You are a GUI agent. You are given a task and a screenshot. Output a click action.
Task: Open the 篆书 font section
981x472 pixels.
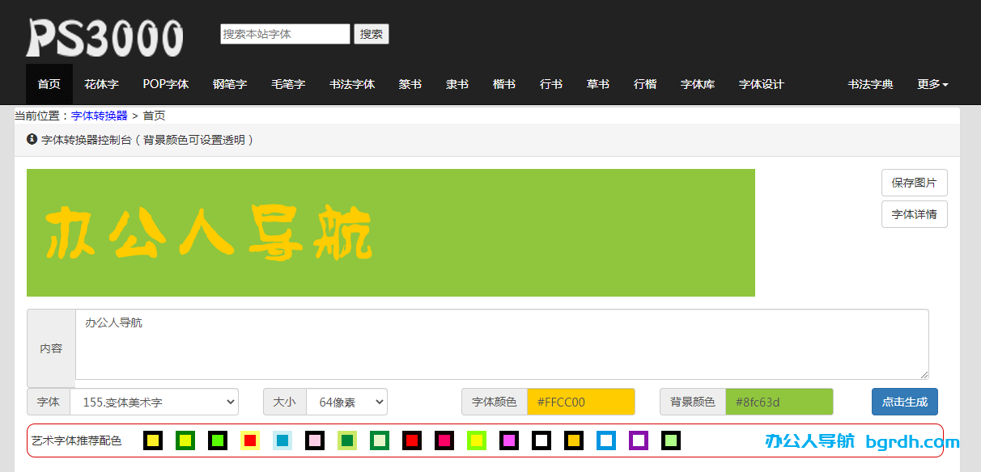(410, 84)
